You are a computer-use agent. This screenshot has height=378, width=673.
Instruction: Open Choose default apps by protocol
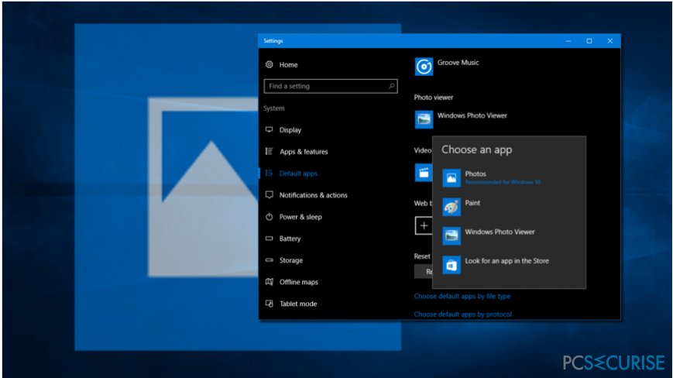pos(462,314)
